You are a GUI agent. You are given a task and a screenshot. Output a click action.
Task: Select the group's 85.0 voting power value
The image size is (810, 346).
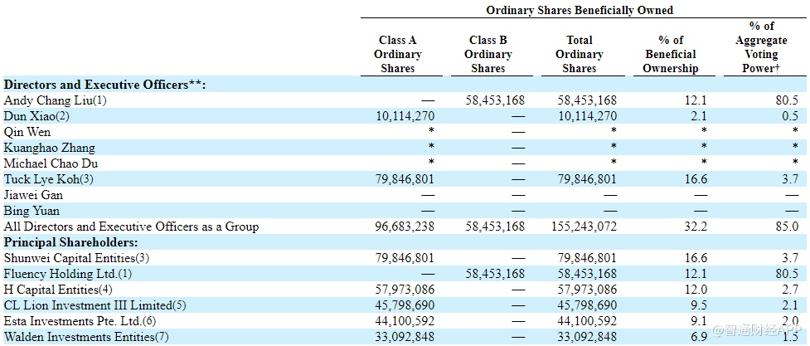788,226
